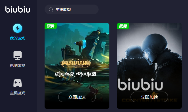Switch to 主机游戏 via its text label
Image resolution: width=188 pixels, height=112 pixels.
pos(18,93)
